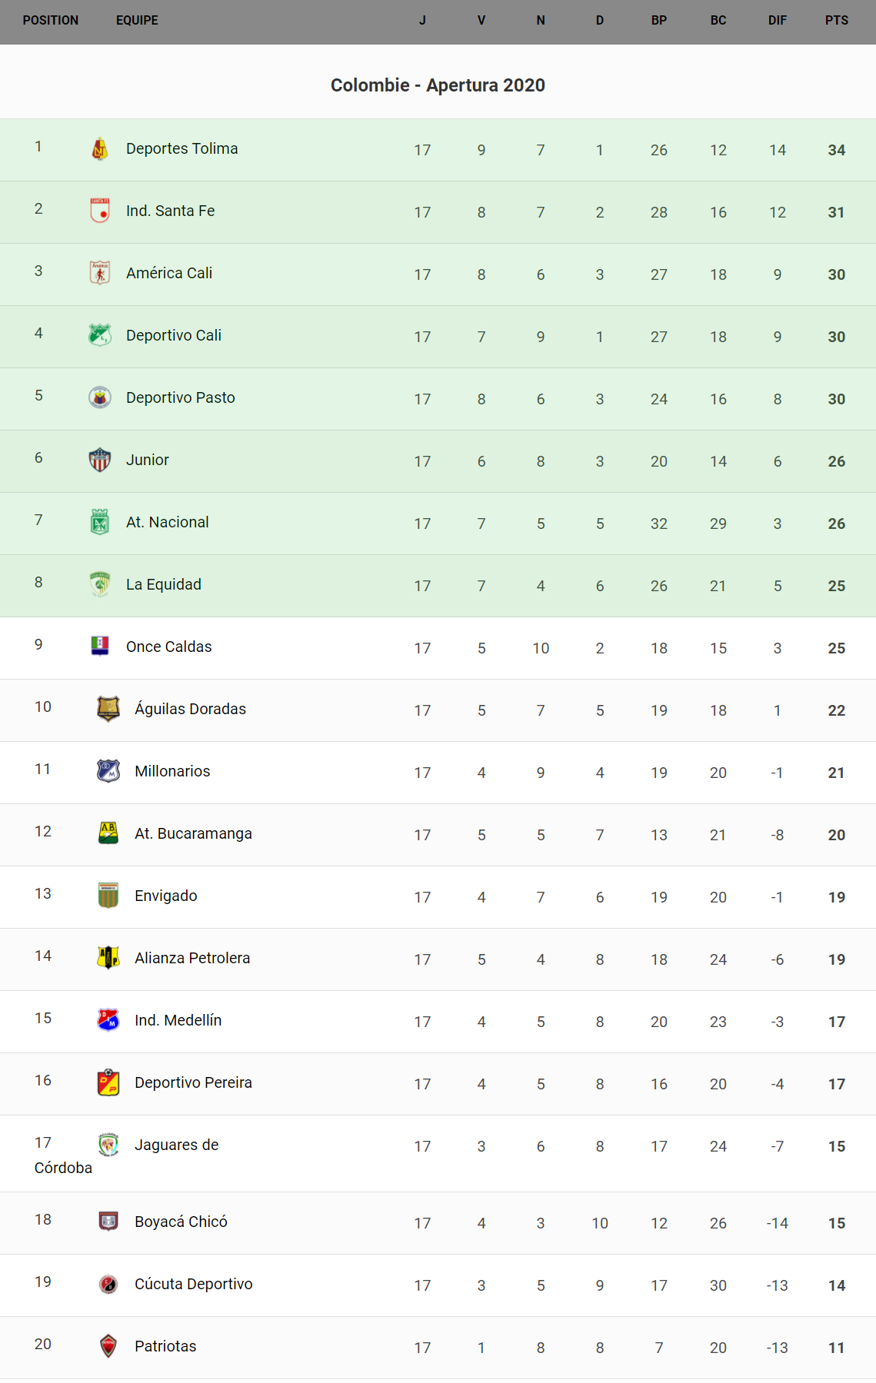The image size is (876, 1383).
Task: Click the DIF column header
Action: 778,21
